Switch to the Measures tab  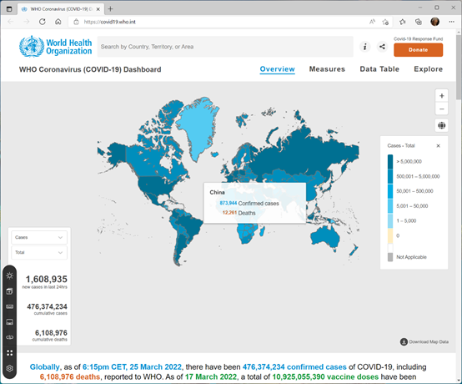[327, 69]
